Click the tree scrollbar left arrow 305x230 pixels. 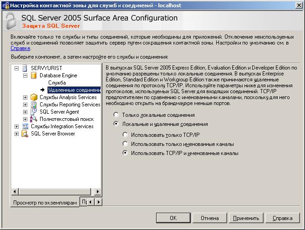click(x=15, y=192)
